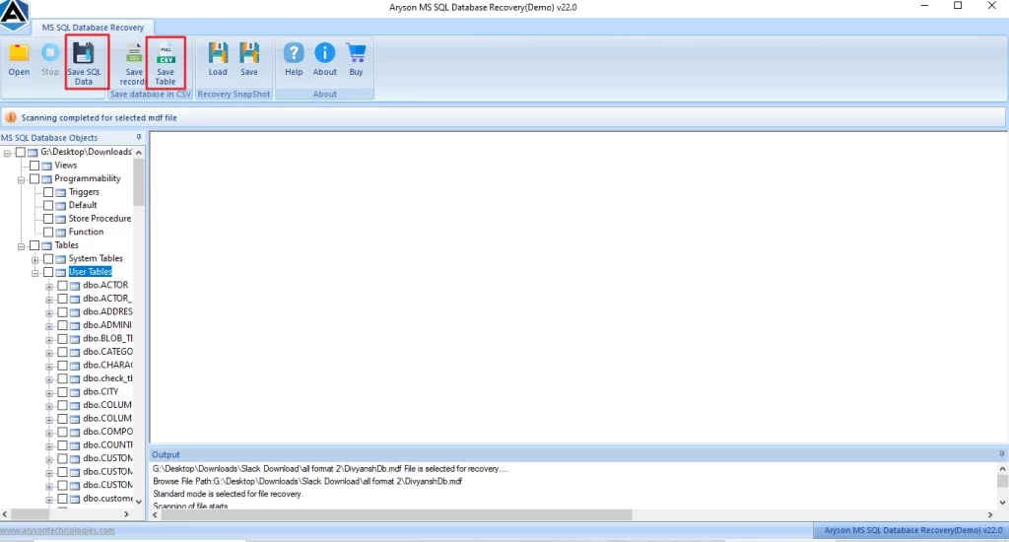Image resolution: width=1009 pixels, height=542 pixels.
Task: Collapse the Programmability node
Action: point(22,179)
